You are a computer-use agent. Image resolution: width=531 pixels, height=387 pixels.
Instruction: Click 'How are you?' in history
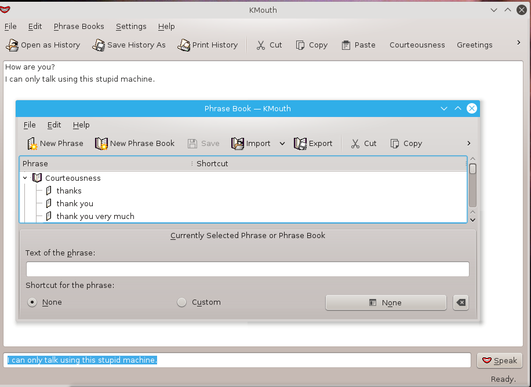pyautogui.click(x=30, y=67)
